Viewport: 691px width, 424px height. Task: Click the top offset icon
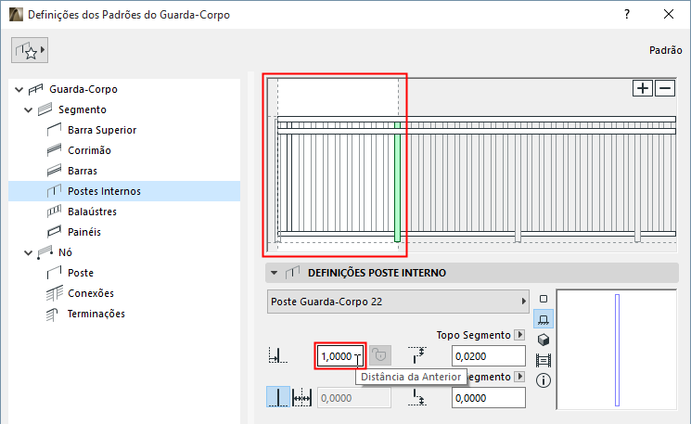(417, 355)
